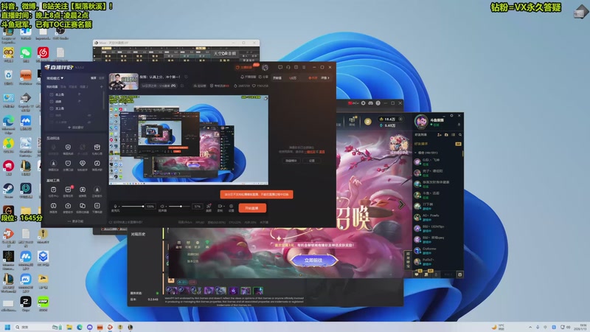Click the folder icon in friends list header

tap(446, 134)
